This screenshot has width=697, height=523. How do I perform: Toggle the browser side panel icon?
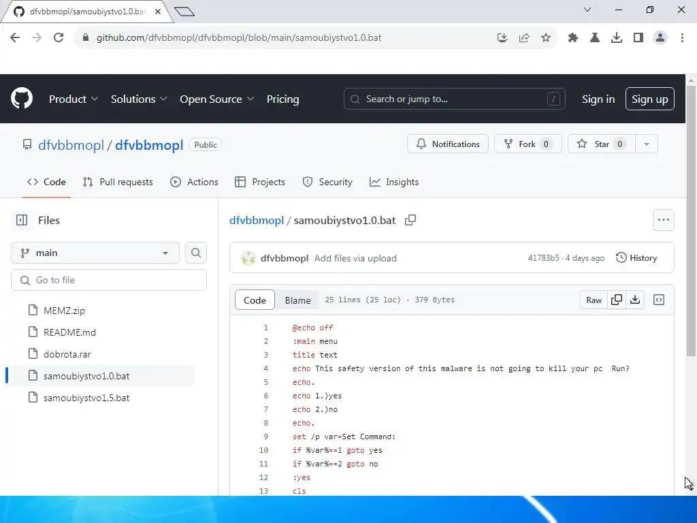click(x=638, y=38)
